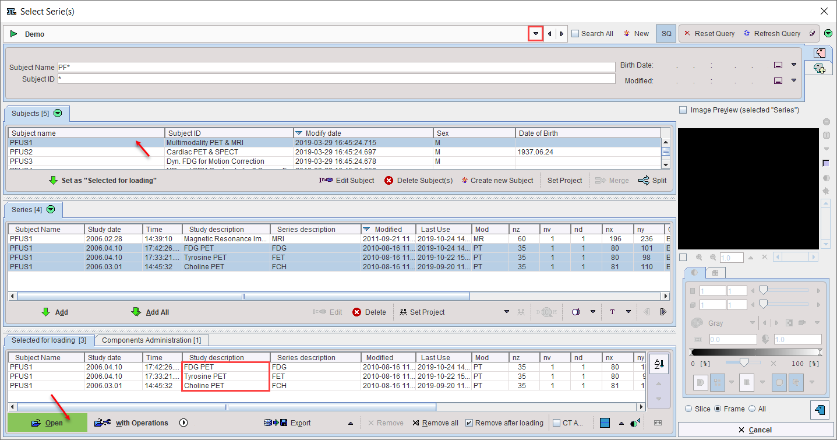
Task: Click the blue head icon above Cancel
Action: click(820, 410)
